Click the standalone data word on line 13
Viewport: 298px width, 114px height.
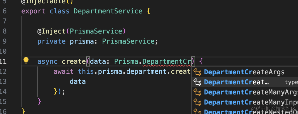pos(78,82)
